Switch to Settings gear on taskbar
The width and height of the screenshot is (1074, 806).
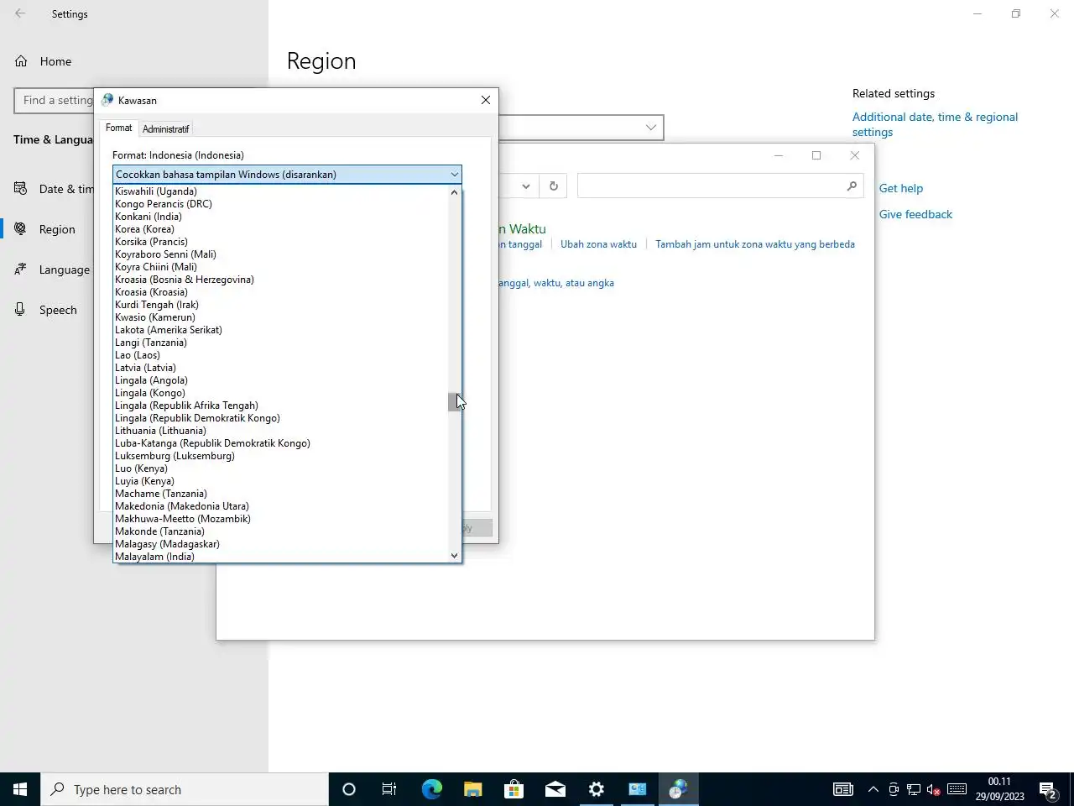597,789
